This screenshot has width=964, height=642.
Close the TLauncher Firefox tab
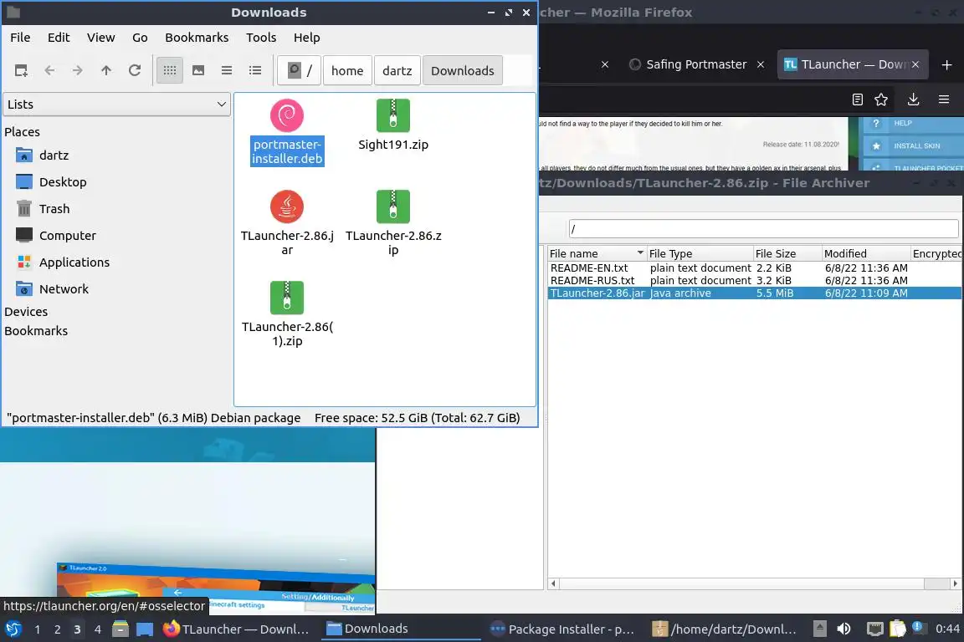point(915,64)
